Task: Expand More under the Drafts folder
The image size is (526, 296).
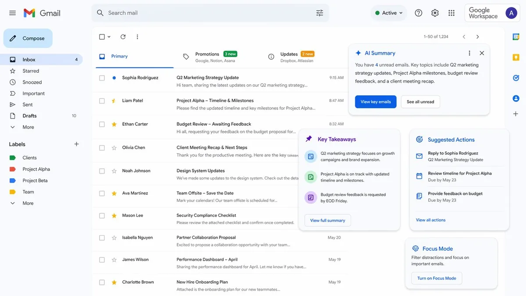Action: (28, 127)
